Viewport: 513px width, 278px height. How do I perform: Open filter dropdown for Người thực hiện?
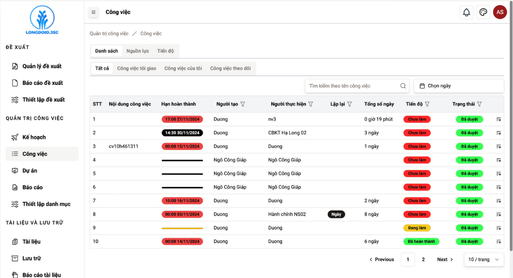click(x=311, y=104)
